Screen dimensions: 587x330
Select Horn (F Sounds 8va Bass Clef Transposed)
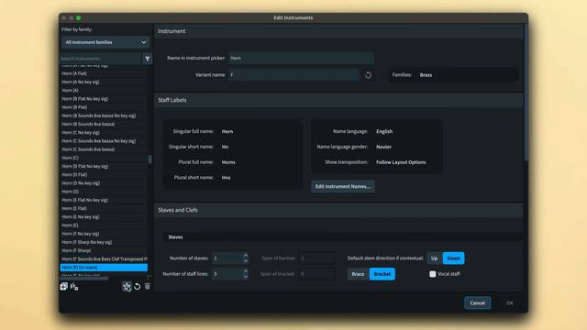[x=104, y=258]
